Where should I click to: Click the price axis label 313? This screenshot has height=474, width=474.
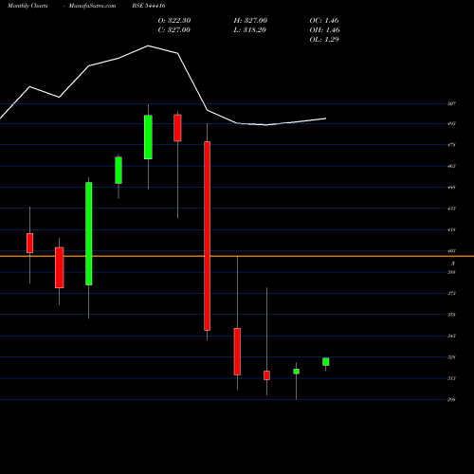click(451, 378)
